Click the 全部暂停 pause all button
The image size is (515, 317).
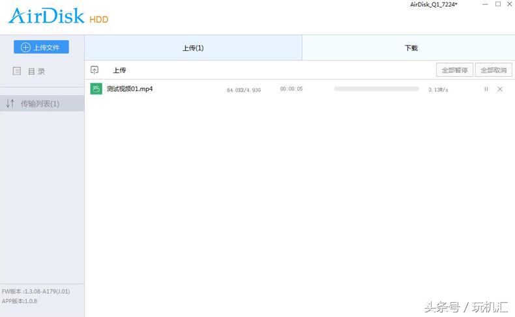tap(454, 70)
